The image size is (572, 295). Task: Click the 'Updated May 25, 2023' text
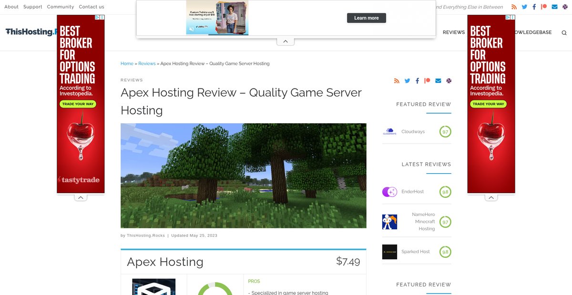(x=194, y=236)
